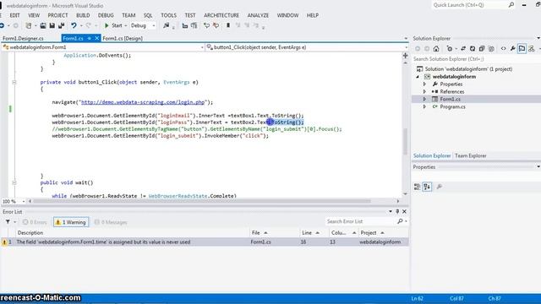This screenshot has width=541, height=304.
Task: Click the Refresh icon in Solution Explorer
Action: (473, 49)
